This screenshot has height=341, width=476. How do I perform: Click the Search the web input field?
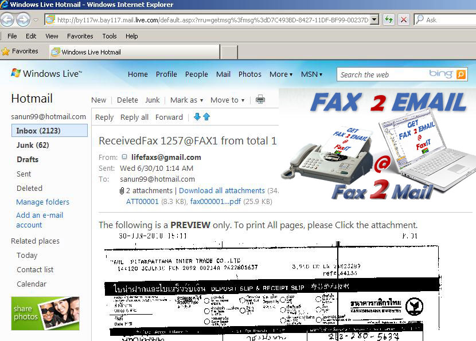click(x=381, y=75)
